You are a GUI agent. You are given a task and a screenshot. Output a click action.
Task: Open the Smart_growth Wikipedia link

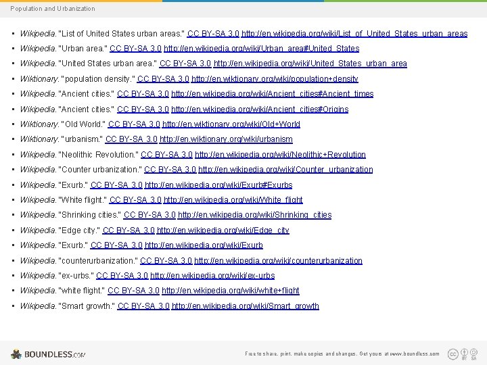point(246,306)
